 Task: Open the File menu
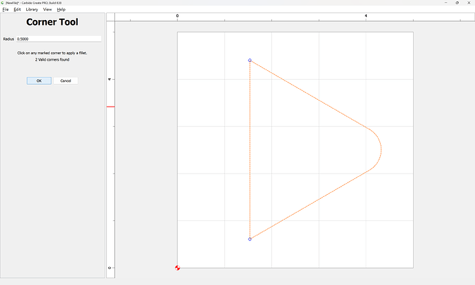click(6, 10)
